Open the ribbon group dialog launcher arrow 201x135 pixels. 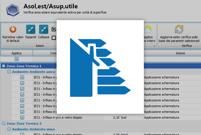tap(154, 46)
